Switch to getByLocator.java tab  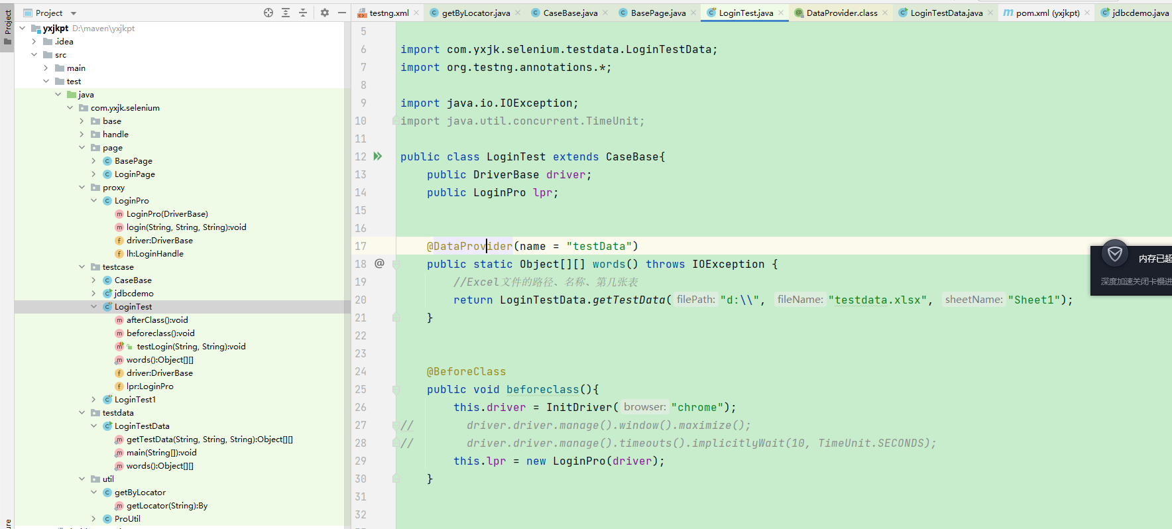pos(475,13)
